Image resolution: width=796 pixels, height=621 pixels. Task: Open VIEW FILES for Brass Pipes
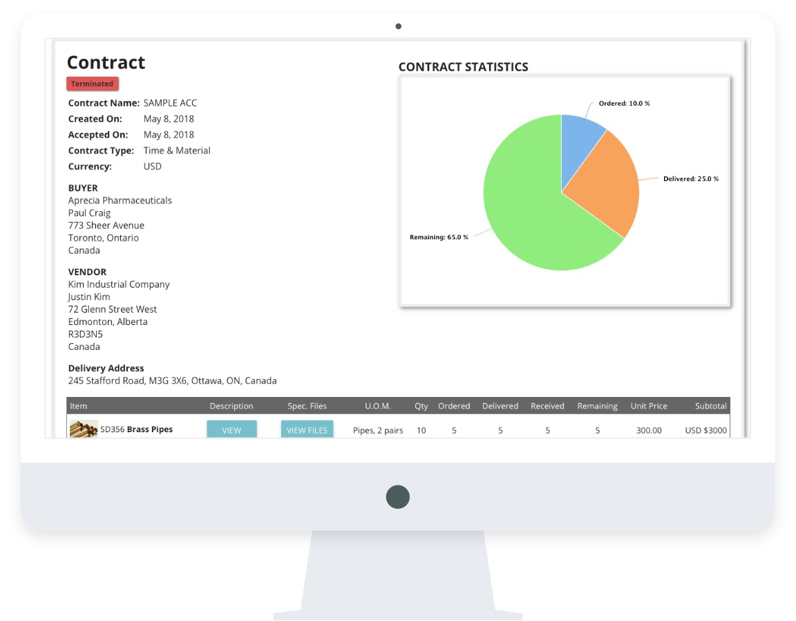point(307,429)
